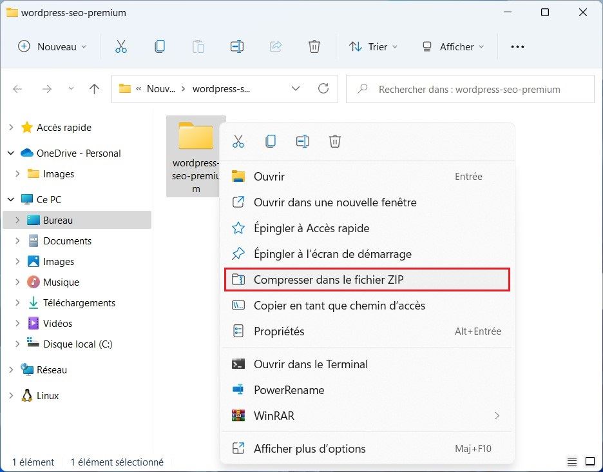The height and width of the screenshot is (472, 603).
Task: Click the greyed Paste icon in the toolbar
Action: 198,46
